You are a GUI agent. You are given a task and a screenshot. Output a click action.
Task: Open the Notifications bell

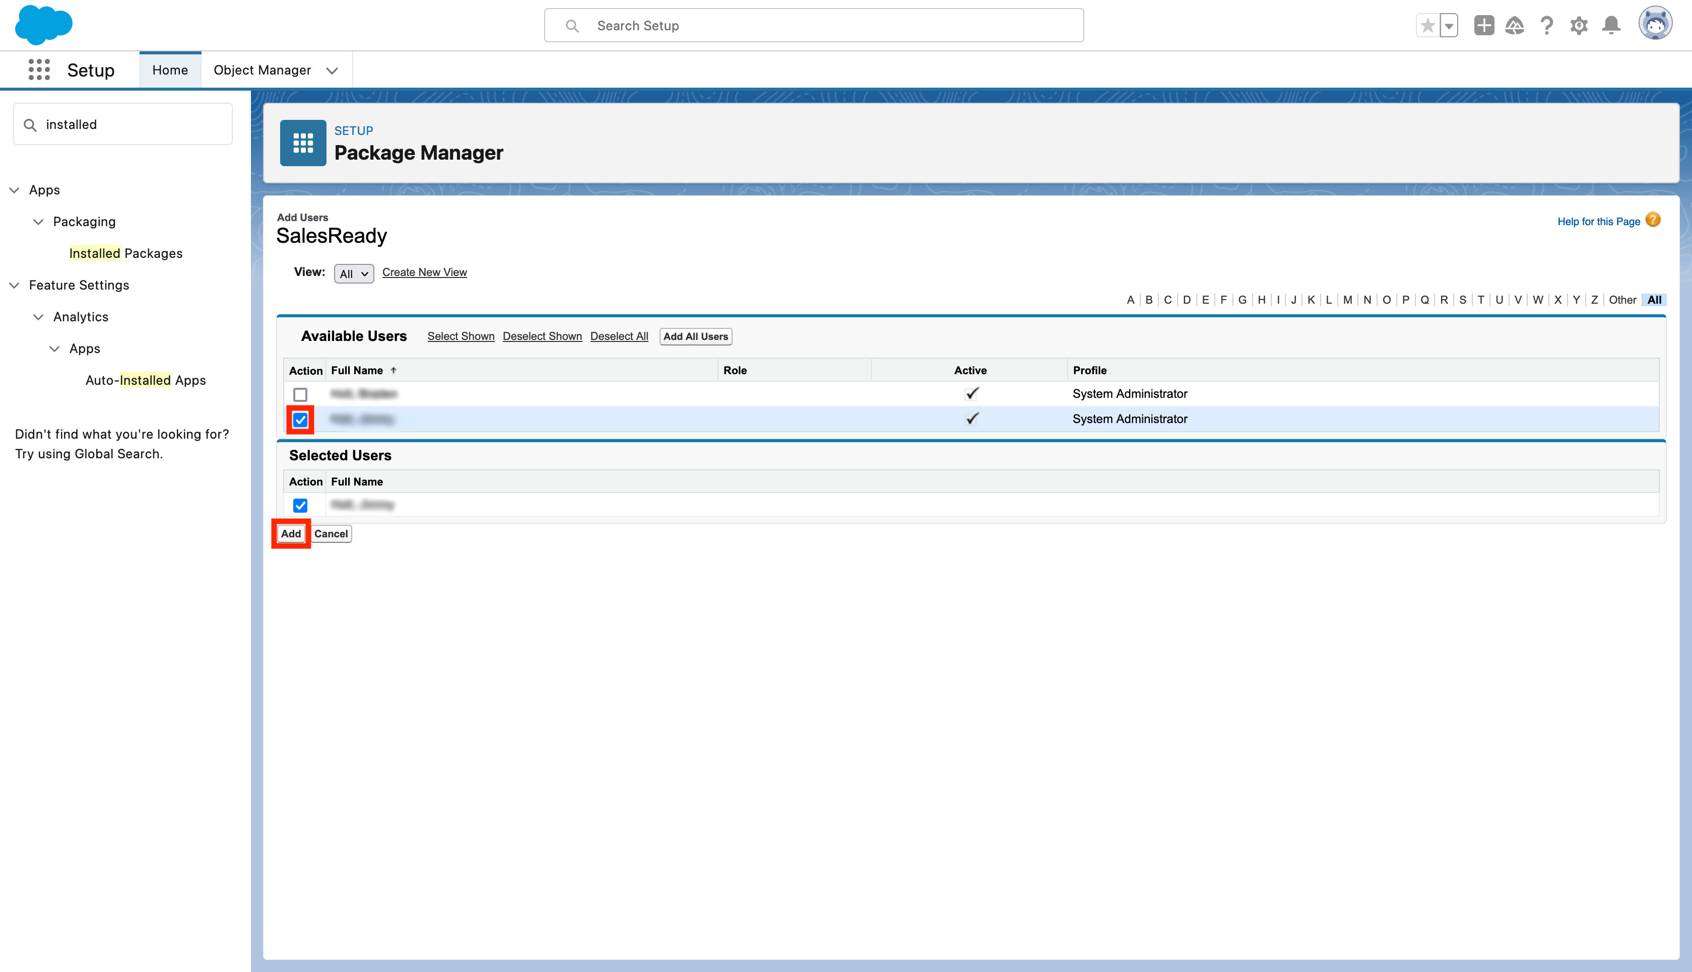(1611, 26)
